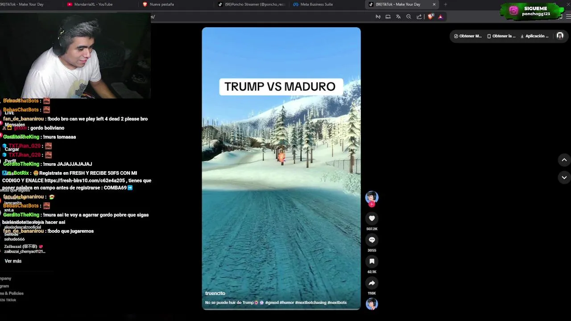Click the Obtener la... app button

pos(501,36)
